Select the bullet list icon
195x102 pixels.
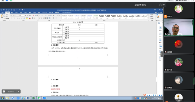coord(40,15)
